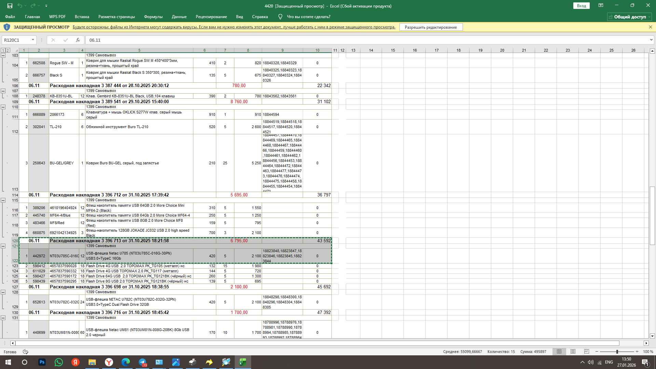656x369 pixels.
Task: Click the zoom slider handle
Action: (x=617, y=352)
